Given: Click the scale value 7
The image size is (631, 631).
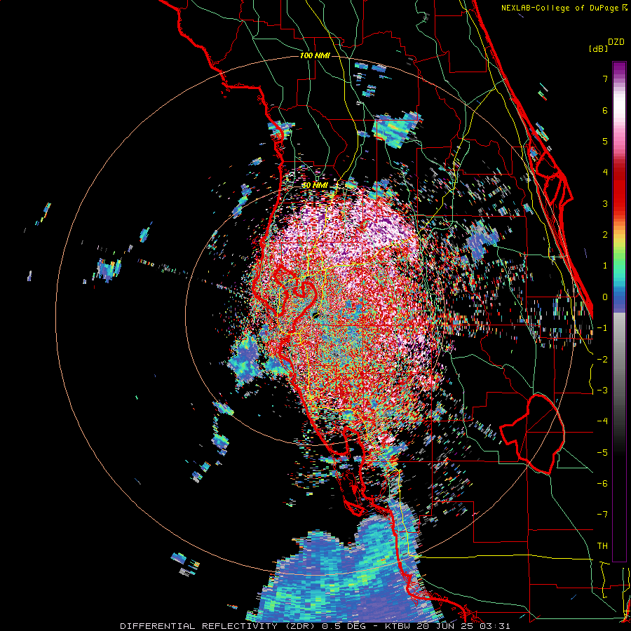Looking at the screenshot, I should (605, 79).
